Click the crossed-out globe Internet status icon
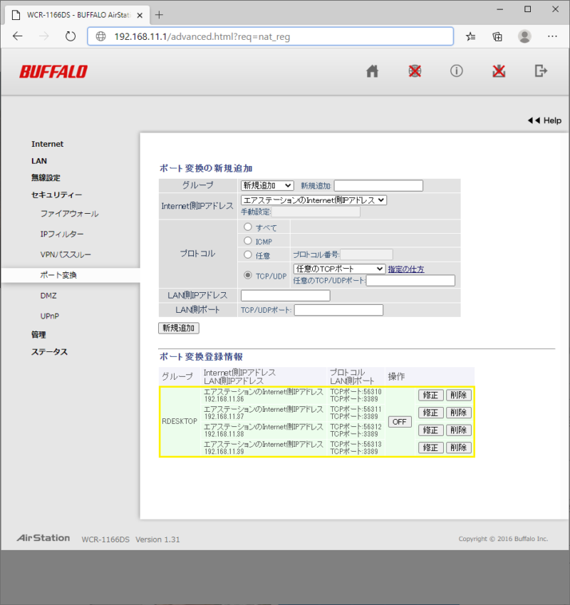This screenshot has height=605, width=570. [415, 71]
